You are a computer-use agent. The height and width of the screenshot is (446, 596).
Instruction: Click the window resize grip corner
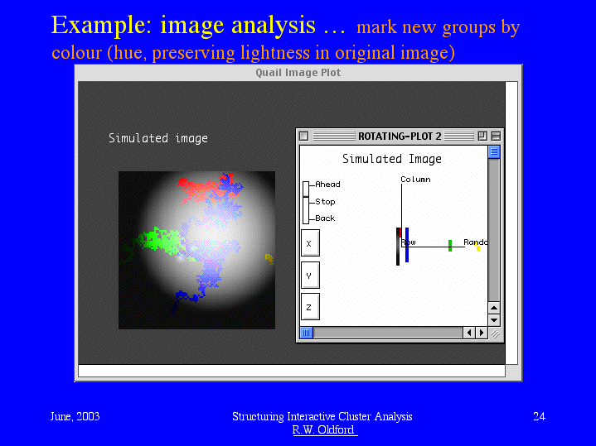(x=494, y=333)
